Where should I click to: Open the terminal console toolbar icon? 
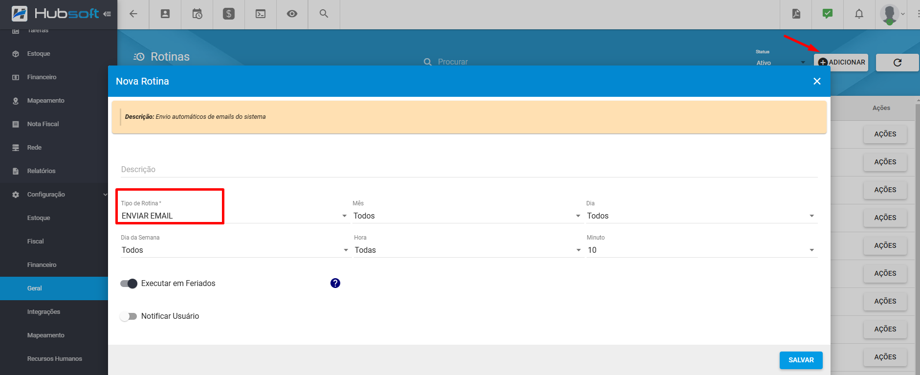point(261,14)
